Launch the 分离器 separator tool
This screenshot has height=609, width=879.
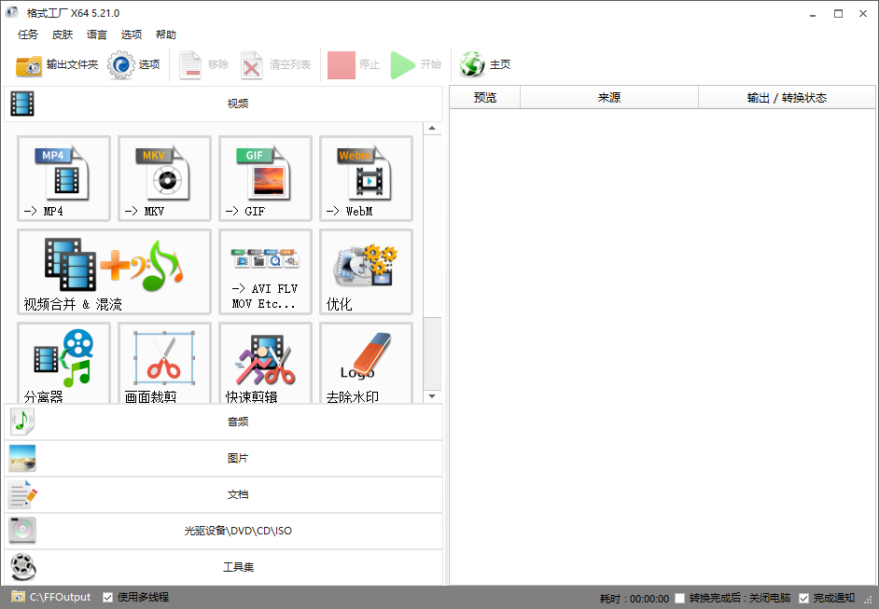coord(63,363)
